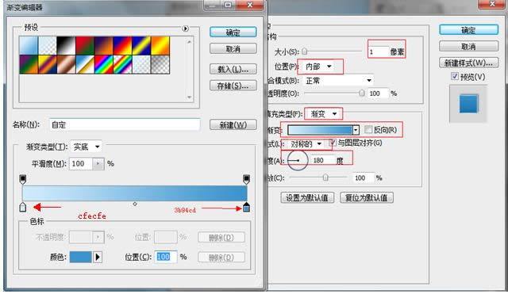Confirm Layer Style dialog with 确定
Screen dimensions: 508x294
(468, 30)
